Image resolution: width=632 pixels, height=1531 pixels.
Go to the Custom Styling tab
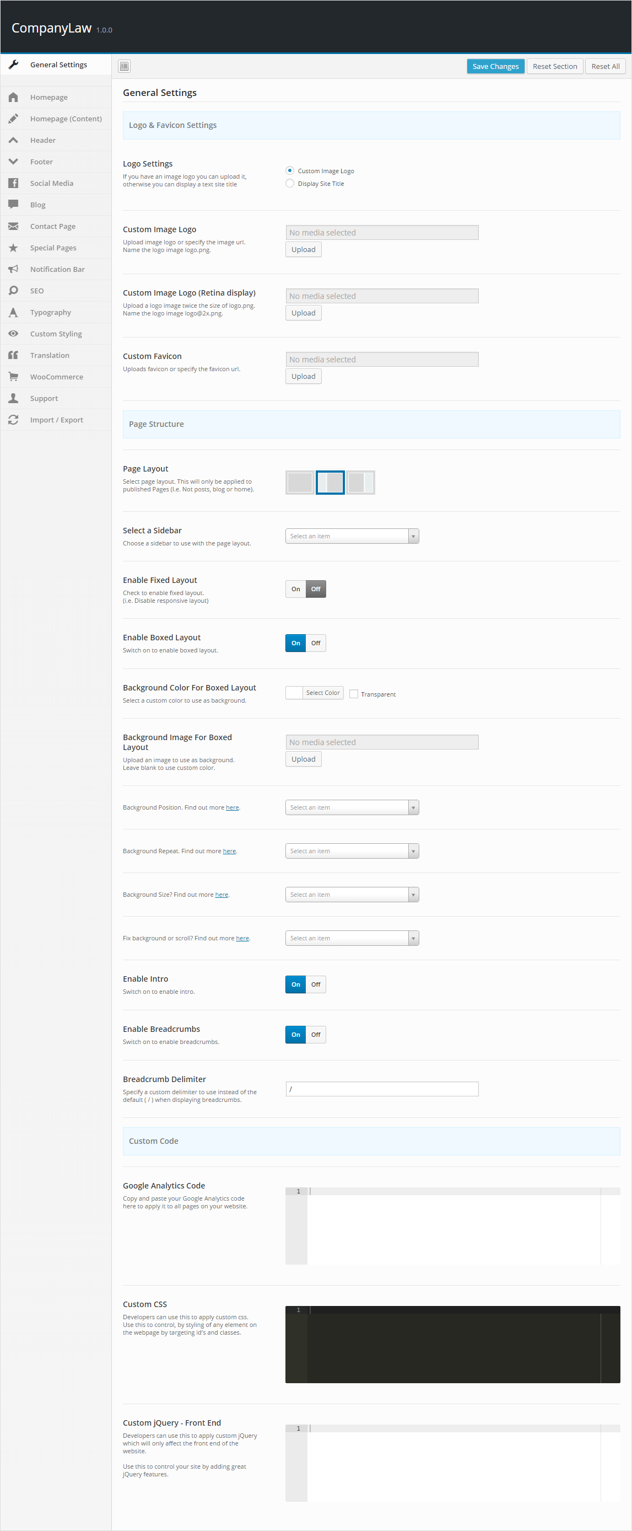point(56,334)
